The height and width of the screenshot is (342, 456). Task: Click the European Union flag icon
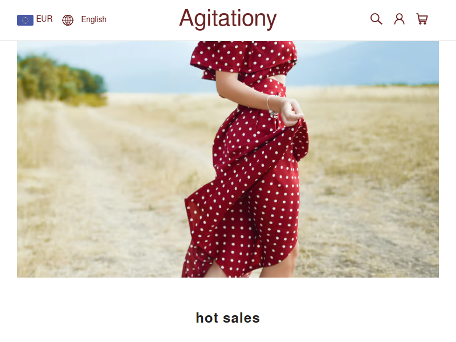[25, 20]
